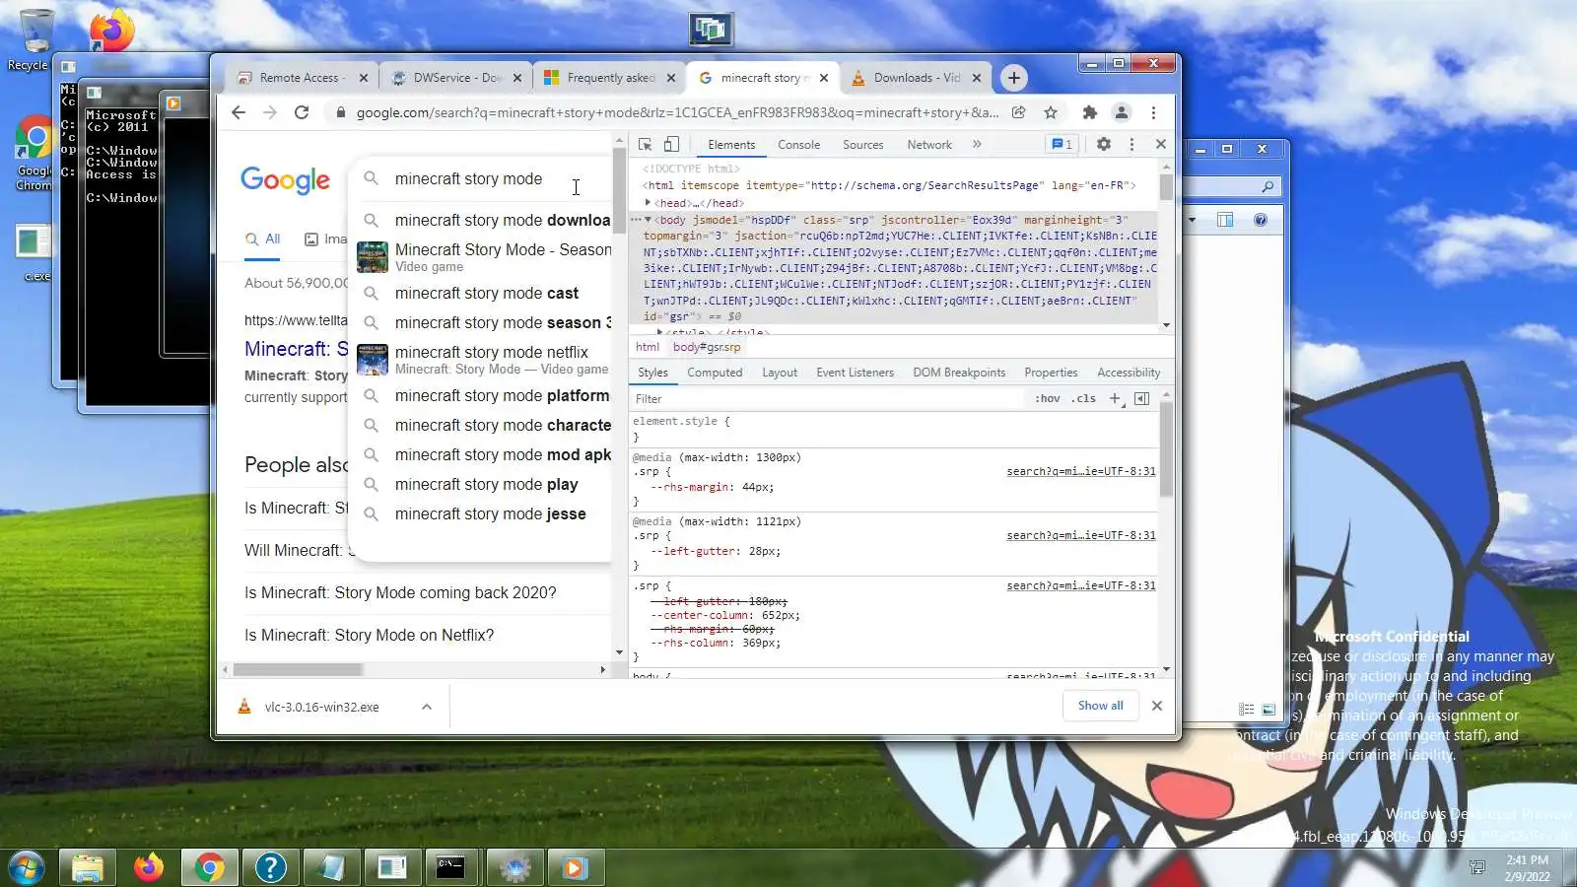Screen dimensions: 1577x887
Task: Reload the Google search page
Action: click(x=302, y=112)
